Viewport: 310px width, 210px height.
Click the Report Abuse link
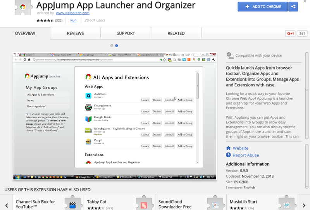click(x=246, y=155)
